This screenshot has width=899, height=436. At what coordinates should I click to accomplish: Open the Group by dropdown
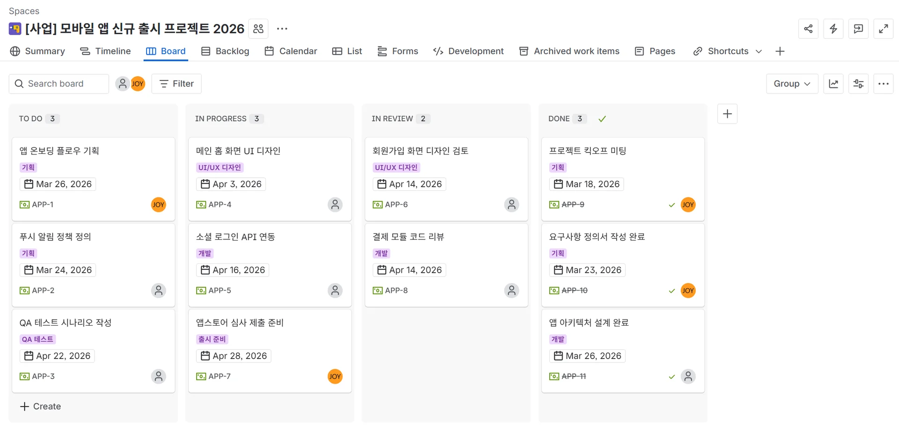click(792, 83)
